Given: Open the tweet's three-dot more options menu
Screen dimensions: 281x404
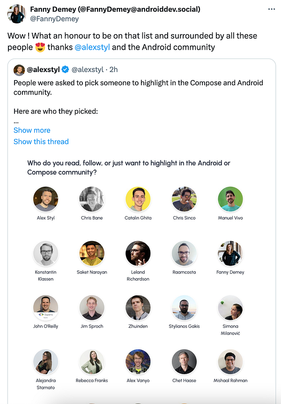Looking at the screenshot, I should point(271,9).
